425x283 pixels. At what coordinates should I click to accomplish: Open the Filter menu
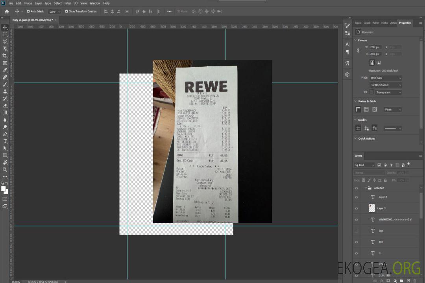pyautogui.click(x=68, y=3)
